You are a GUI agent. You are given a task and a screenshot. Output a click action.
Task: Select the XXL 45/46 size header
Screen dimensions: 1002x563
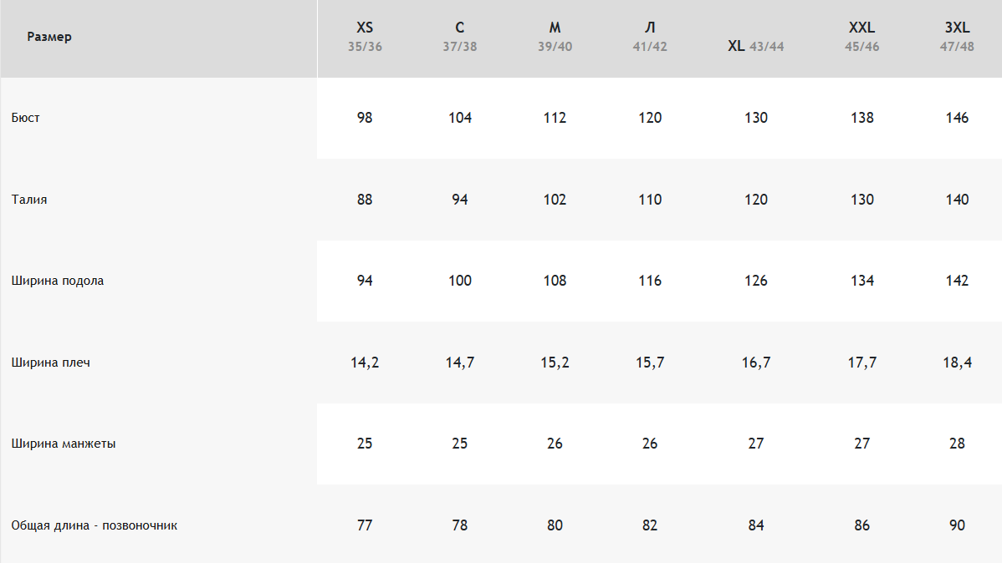coord(861,37)
